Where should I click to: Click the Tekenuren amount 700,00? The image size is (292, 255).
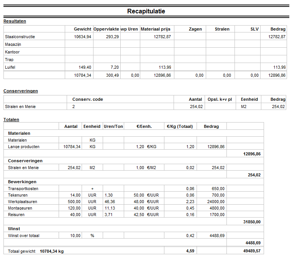pyautogui.click(x=218, y=195)
